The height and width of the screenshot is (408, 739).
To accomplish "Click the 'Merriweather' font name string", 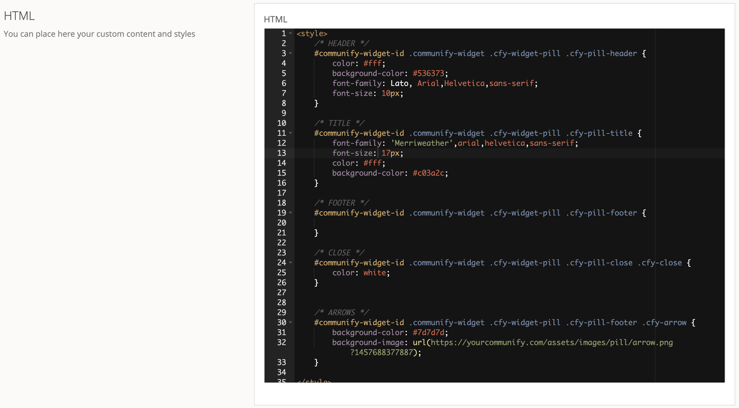I will pos(421,143).
